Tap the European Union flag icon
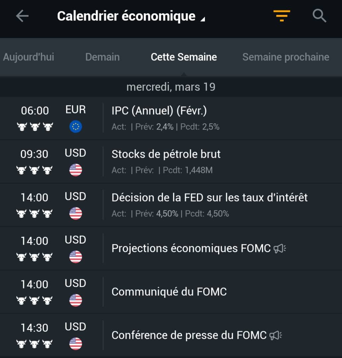 tap(76, 127)
